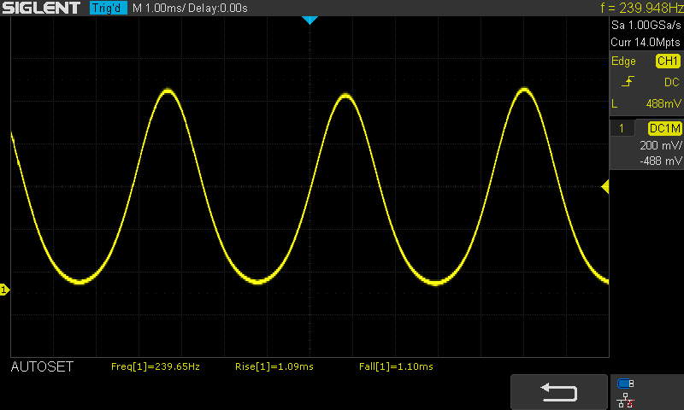The width and height of the screenshot is (684, 410).
Task: Click the channel 1 ground marker
Action: [x=4, y=290]
